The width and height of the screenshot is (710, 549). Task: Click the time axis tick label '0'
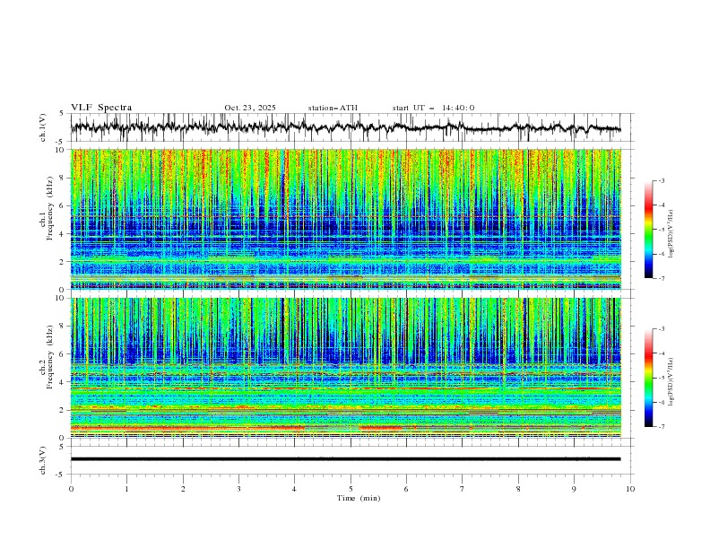point(71,489)
